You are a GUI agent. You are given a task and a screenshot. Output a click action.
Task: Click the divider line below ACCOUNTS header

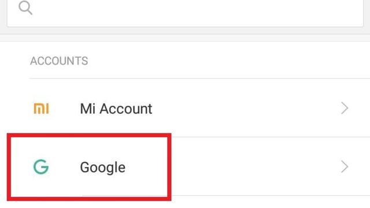coord(199,78)
